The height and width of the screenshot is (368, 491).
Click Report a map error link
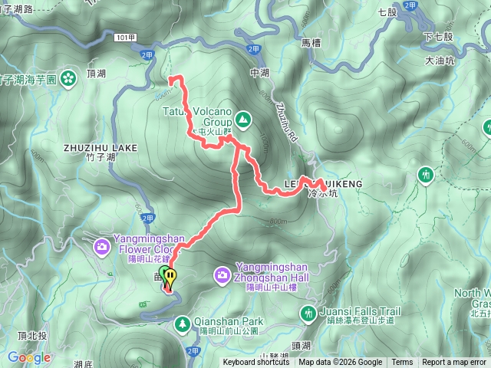click(x=453, y=363)
